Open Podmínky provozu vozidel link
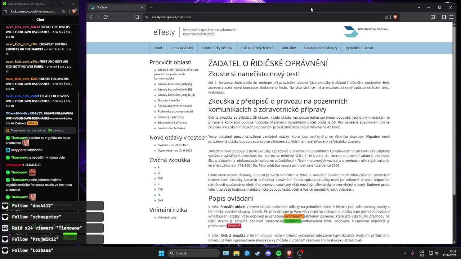 (x=175, y=112)
